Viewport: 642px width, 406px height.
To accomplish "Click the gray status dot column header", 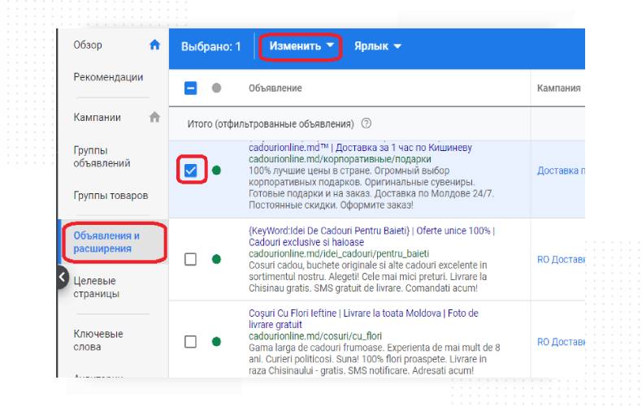I will 217,88.
